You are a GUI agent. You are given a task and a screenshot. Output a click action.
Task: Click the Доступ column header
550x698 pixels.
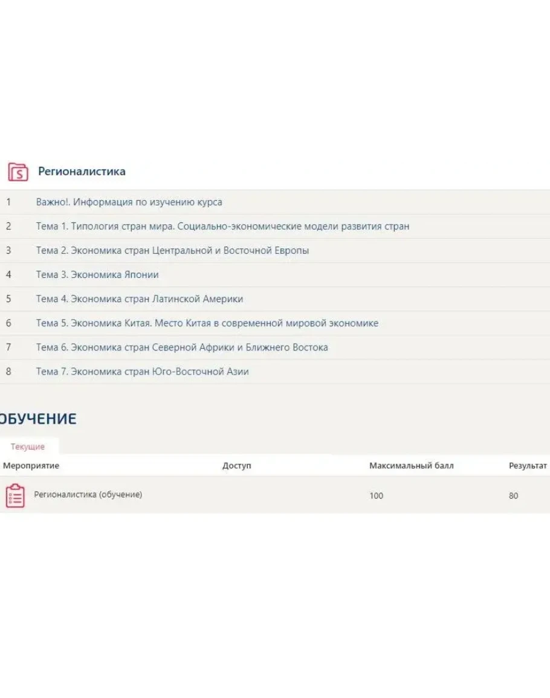point(236,466)
